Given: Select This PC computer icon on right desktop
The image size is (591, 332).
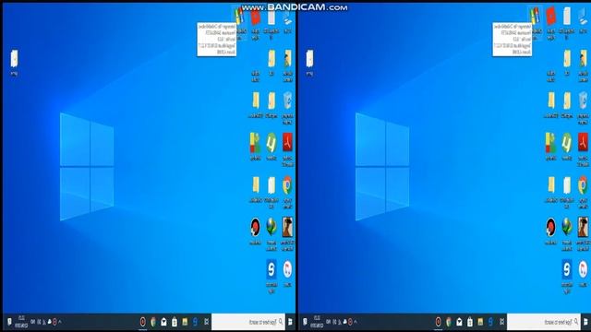Looking at the screenshot, I should pos(583,17).
